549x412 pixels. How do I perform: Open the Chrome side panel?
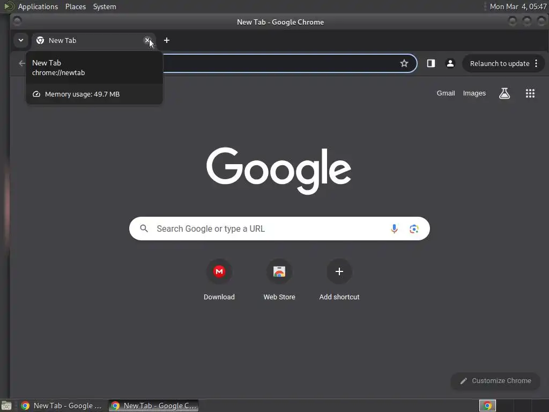tap(431, 63)
